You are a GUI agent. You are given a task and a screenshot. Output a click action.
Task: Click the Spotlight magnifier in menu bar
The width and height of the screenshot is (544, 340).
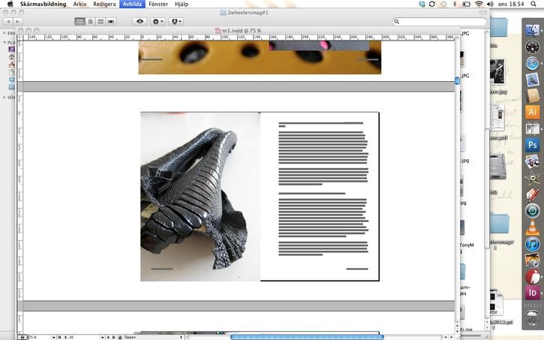[x=536, y=5]
